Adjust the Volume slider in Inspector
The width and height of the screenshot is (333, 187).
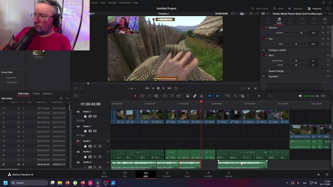pyautogui.click(x=301, y=33)
